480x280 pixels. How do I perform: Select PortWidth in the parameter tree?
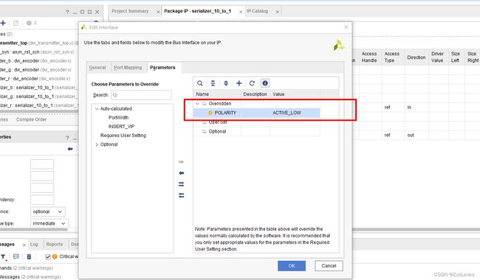118,118
